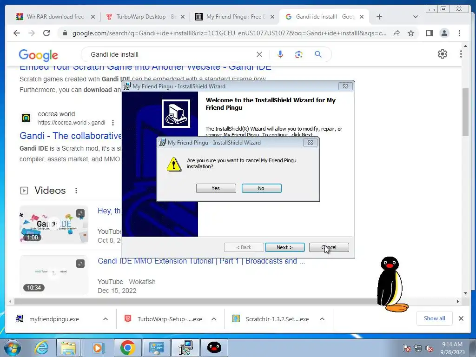Viewport: 476px width, 357px height.
Task: Switch to Chrome via the taskbar icon
Action: coord(127,348)
